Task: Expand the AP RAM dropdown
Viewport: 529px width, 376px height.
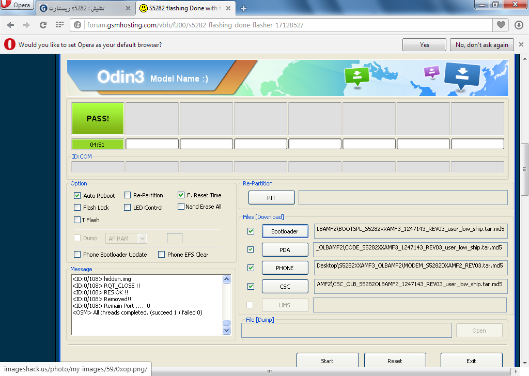Action: (x=143, y=239)
